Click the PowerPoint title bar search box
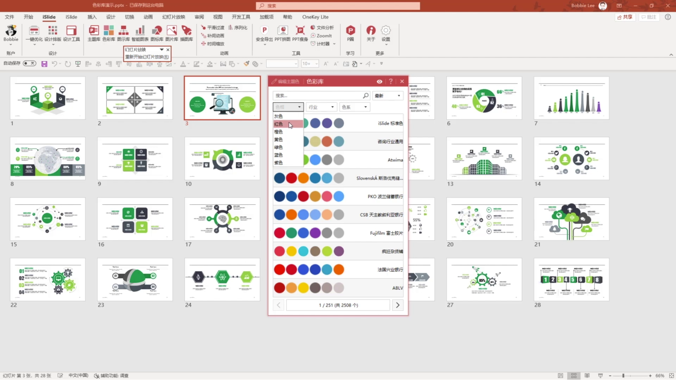Image resolution: width=676 pixels, height=380 pixels. [x=338, y=6]
